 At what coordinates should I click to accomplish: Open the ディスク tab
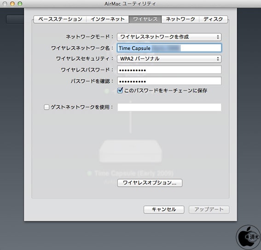click(213, 19)
